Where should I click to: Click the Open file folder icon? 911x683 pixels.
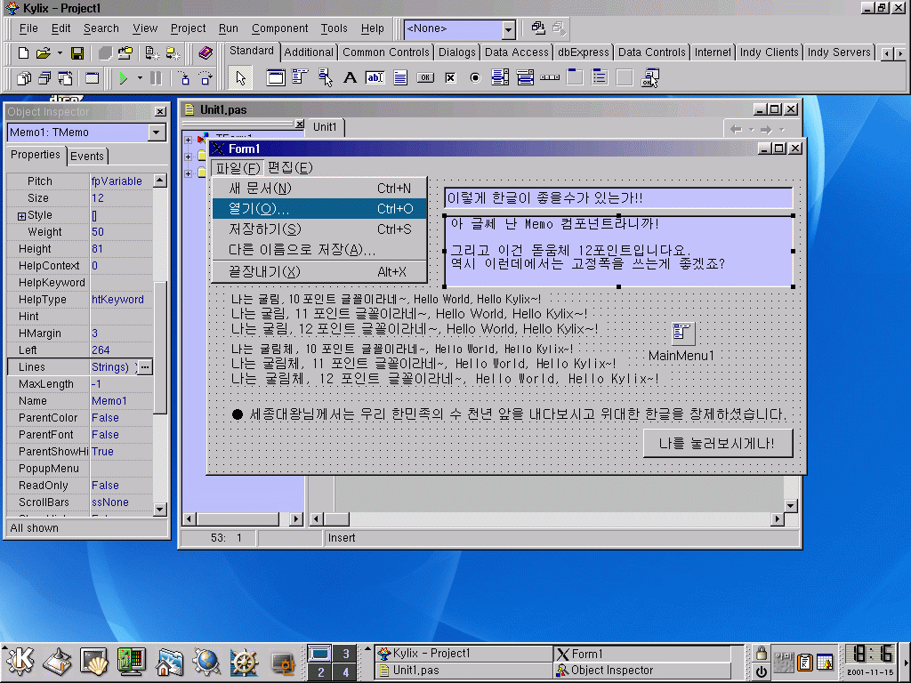point(43,53)
